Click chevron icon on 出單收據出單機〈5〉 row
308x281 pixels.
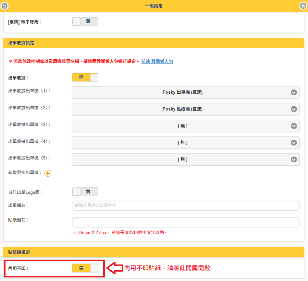[x=294, y=159]
